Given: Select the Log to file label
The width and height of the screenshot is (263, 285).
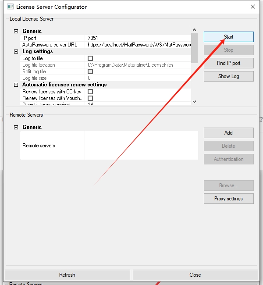Looking at the screenshot, I should [32, 58].
